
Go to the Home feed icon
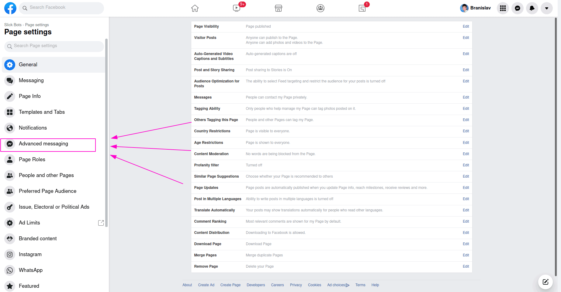coord(195,8)
